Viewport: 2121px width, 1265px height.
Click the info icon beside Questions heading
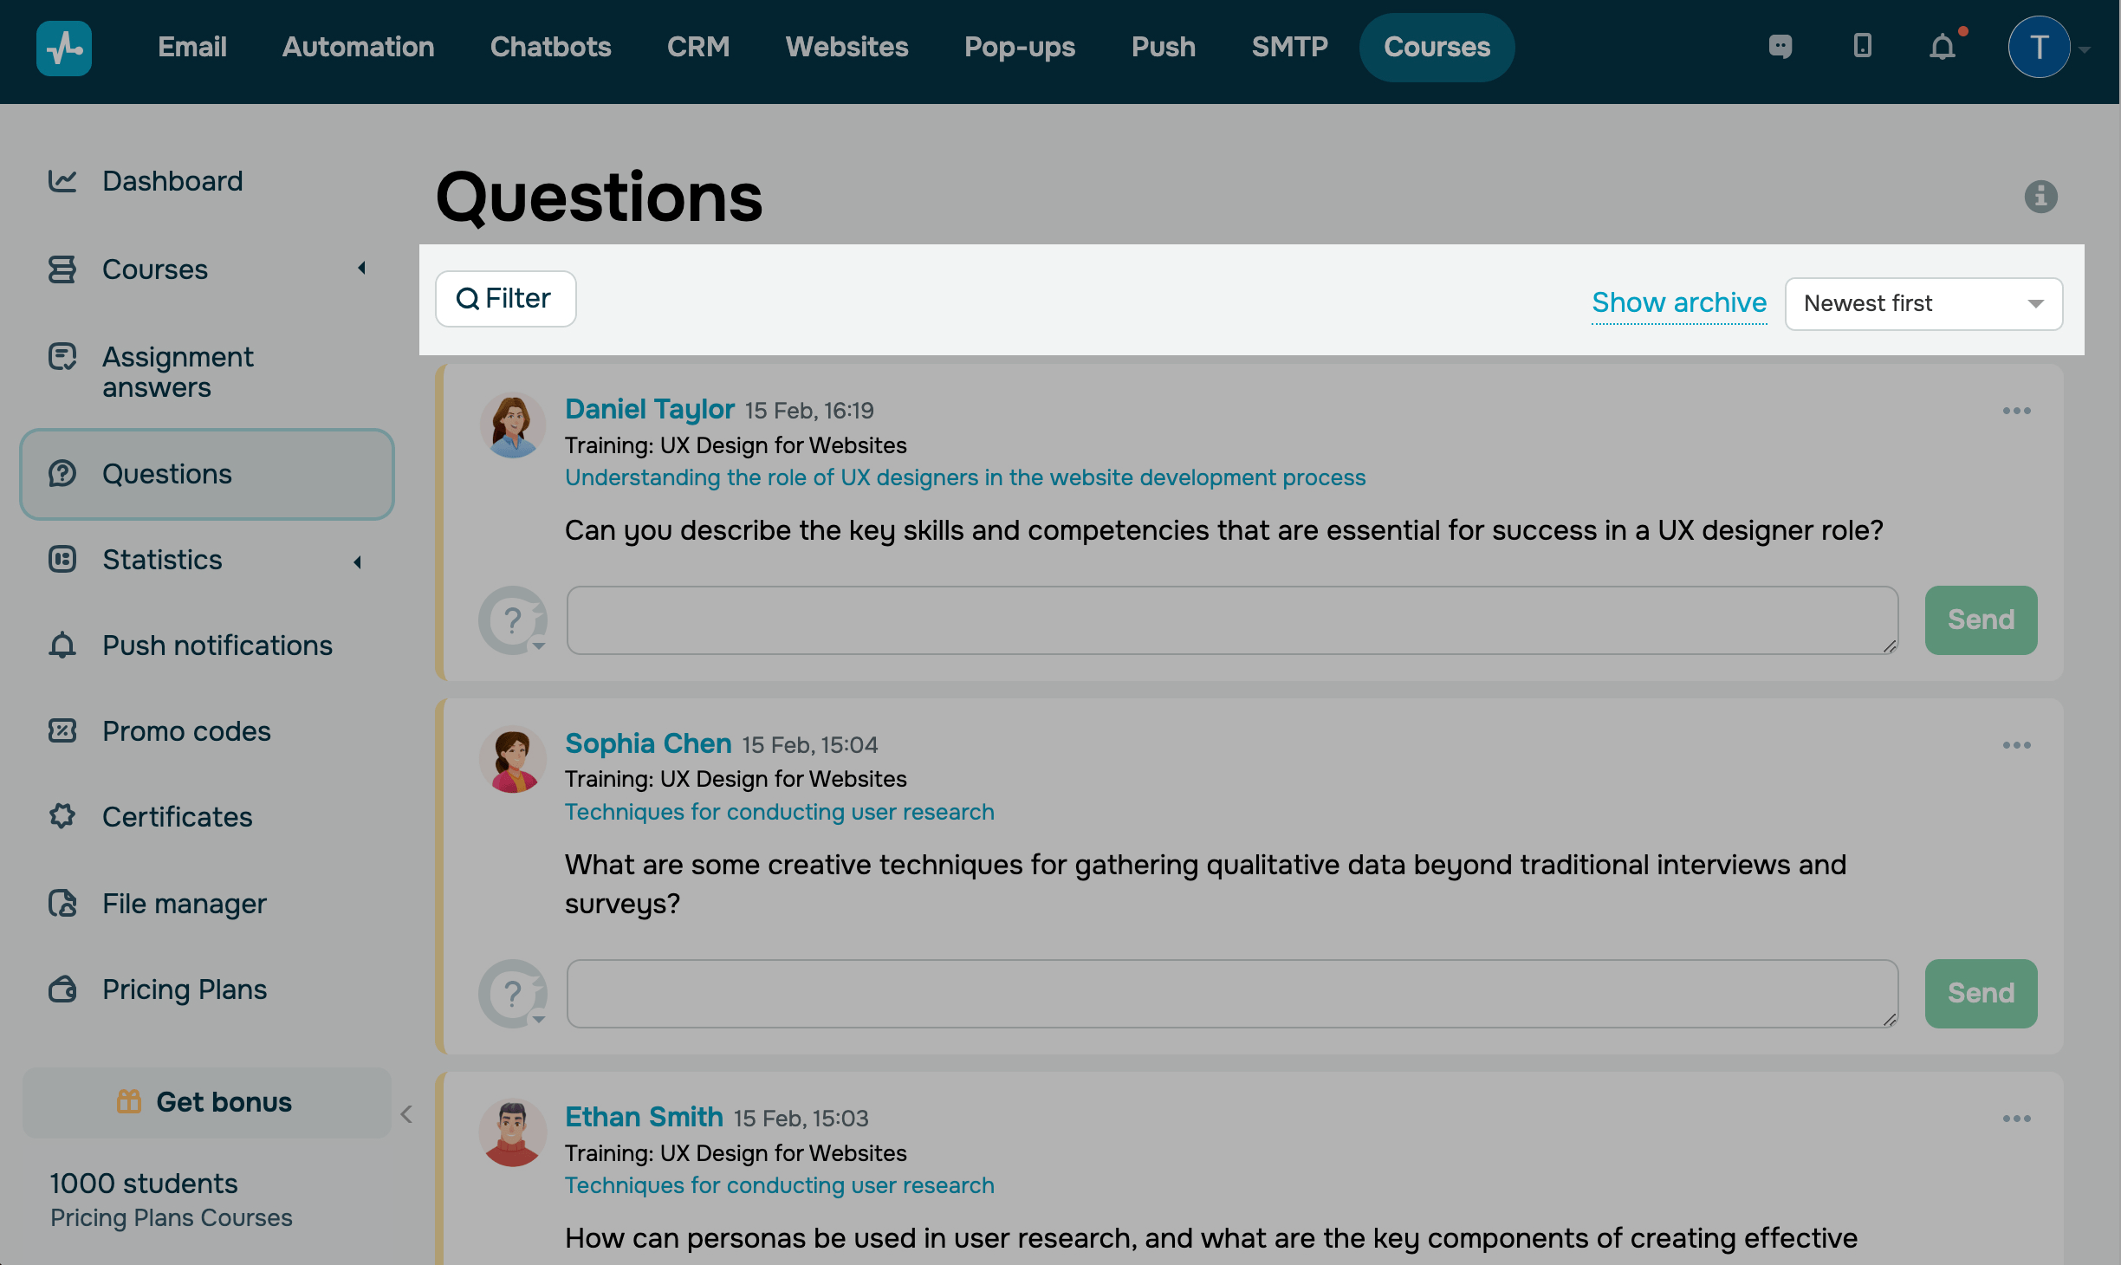pos(2040,197)
